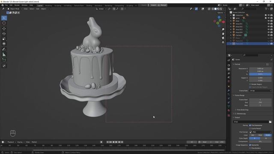Open the Modifiers wrench tab
The height and width of the screenshot is (154, 274).
click(229, 90)
